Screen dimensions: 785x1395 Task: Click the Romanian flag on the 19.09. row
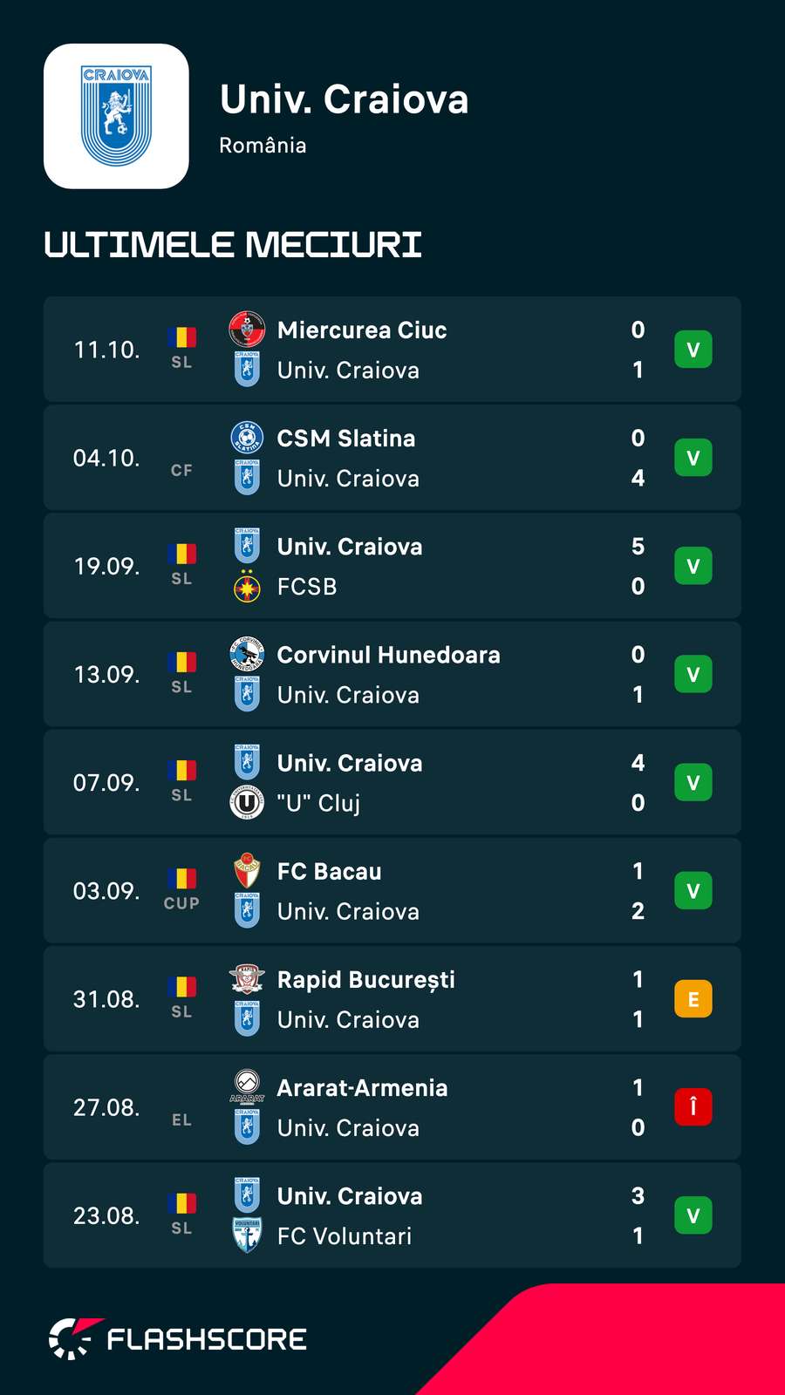181,554
